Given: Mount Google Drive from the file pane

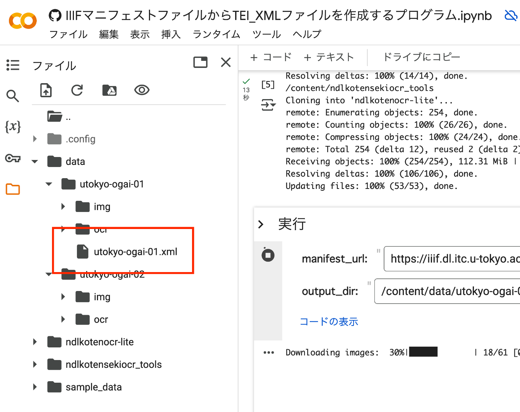Looking at the screenshot, I should [x=109, y=90].
